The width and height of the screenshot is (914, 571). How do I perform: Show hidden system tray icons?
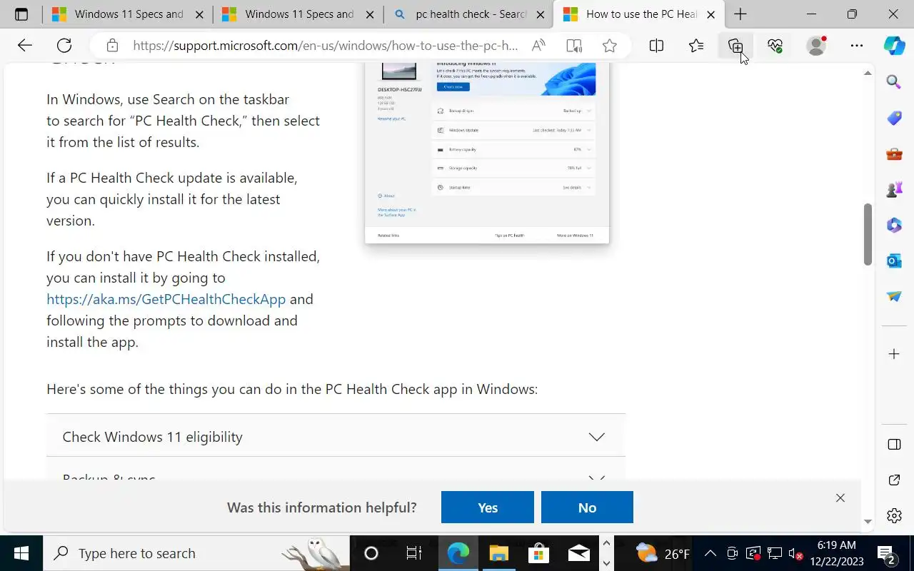710,553
